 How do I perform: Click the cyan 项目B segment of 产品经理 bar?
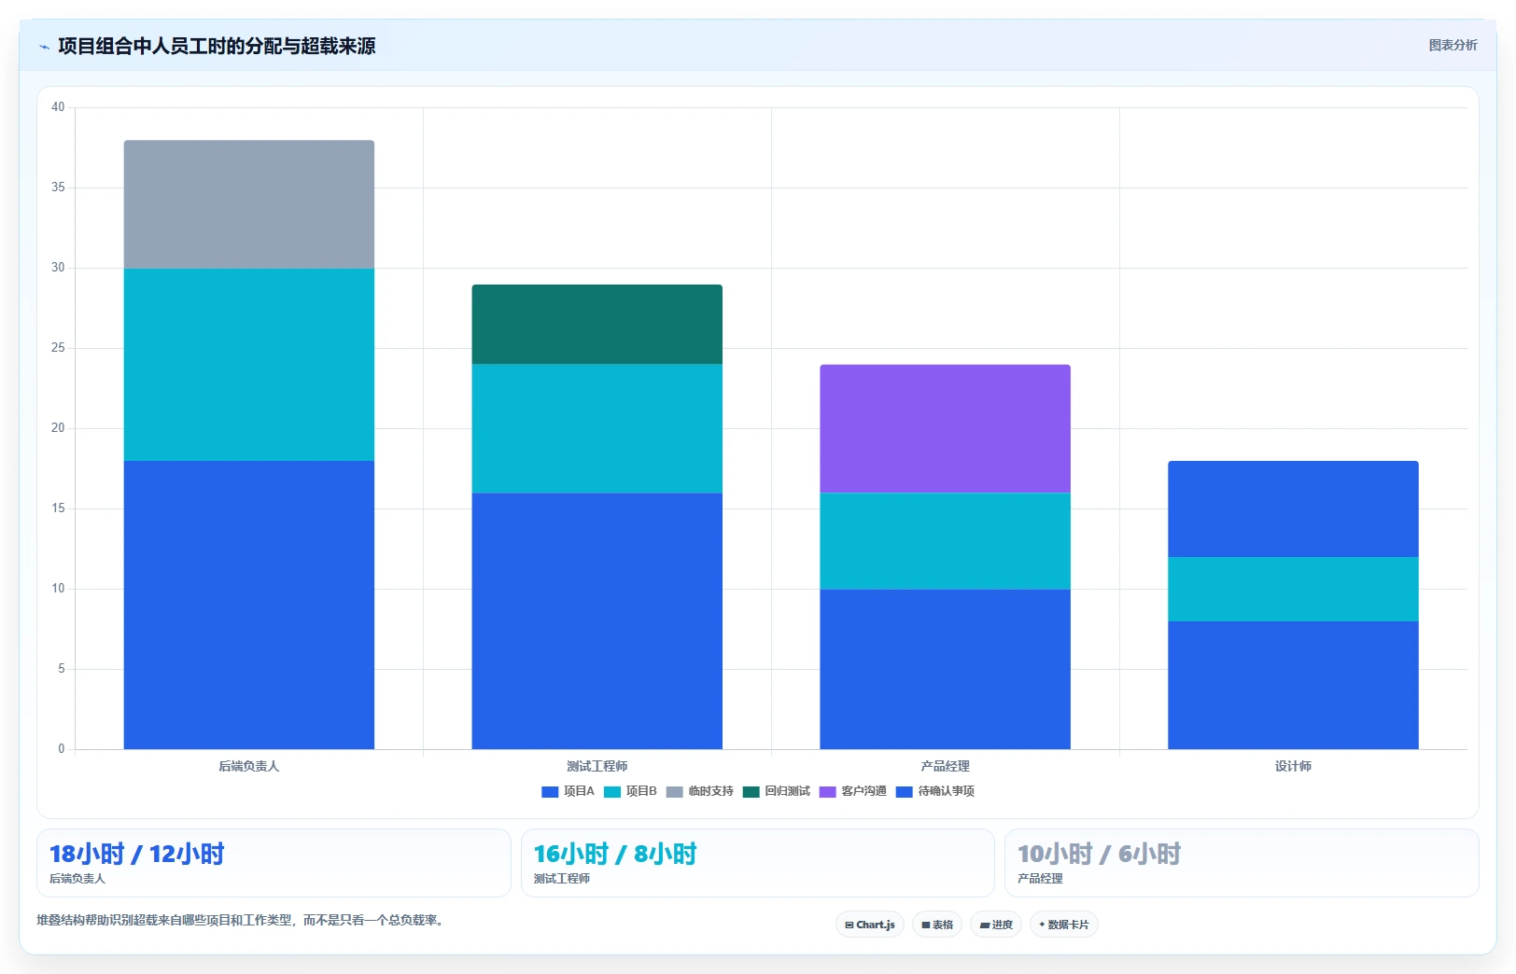(946, 541)
